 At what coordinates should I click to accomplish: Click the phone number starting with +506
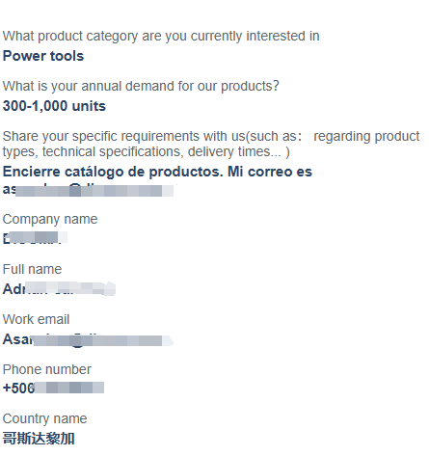coord(53,388)
